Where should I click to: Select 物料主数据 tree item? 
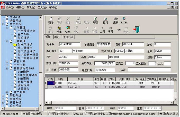tap(25, 82)
